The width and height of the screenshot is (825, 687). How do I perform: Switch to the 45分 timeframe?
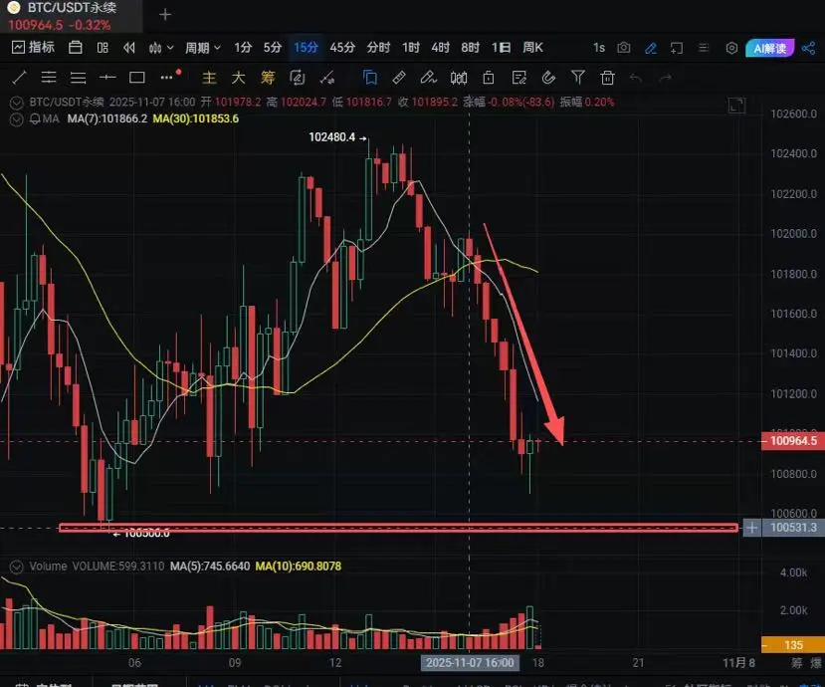coord(342,48)
